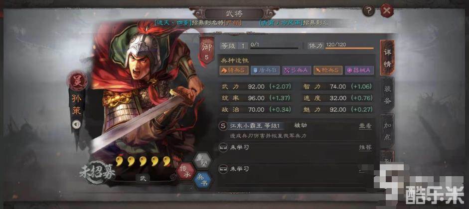Click the 吴 faction emblem

(x=77, y=81)
